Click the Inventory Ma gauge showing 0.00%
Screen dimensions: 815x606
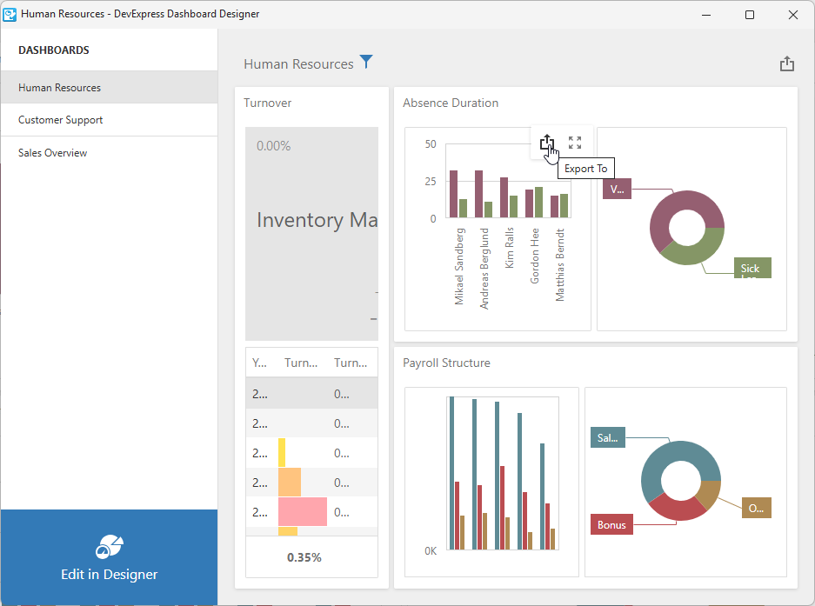click(311, 222)
